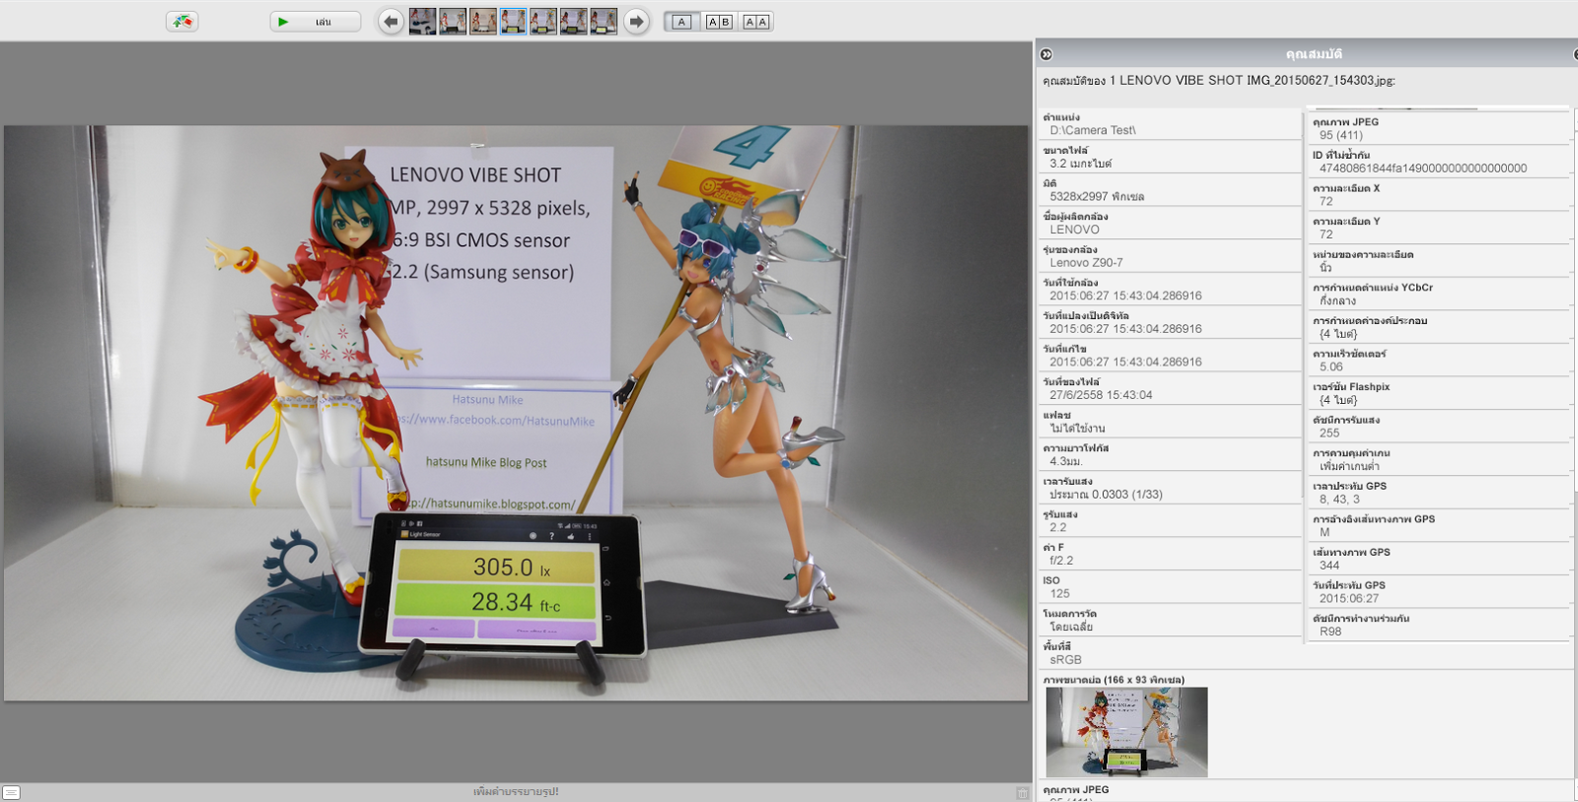Select the manufacturer value 'LENOVO'
The image size is (1578, 802).
pos(1074,230)
